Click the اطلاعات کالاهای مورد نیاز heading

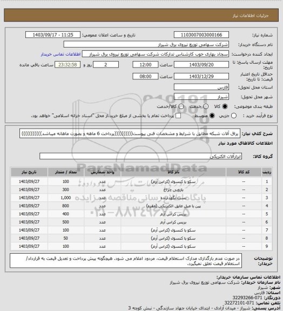click(246, 143)
